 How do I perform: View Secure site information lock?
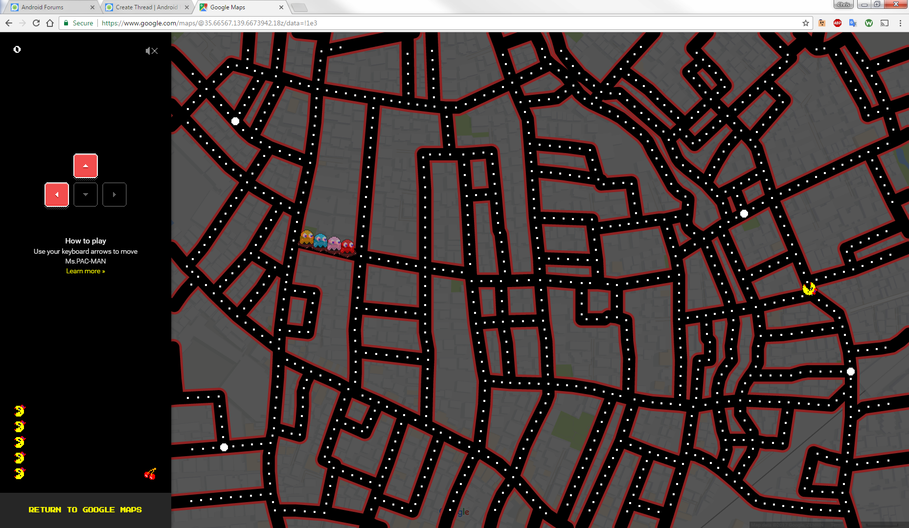pos(78,23)
